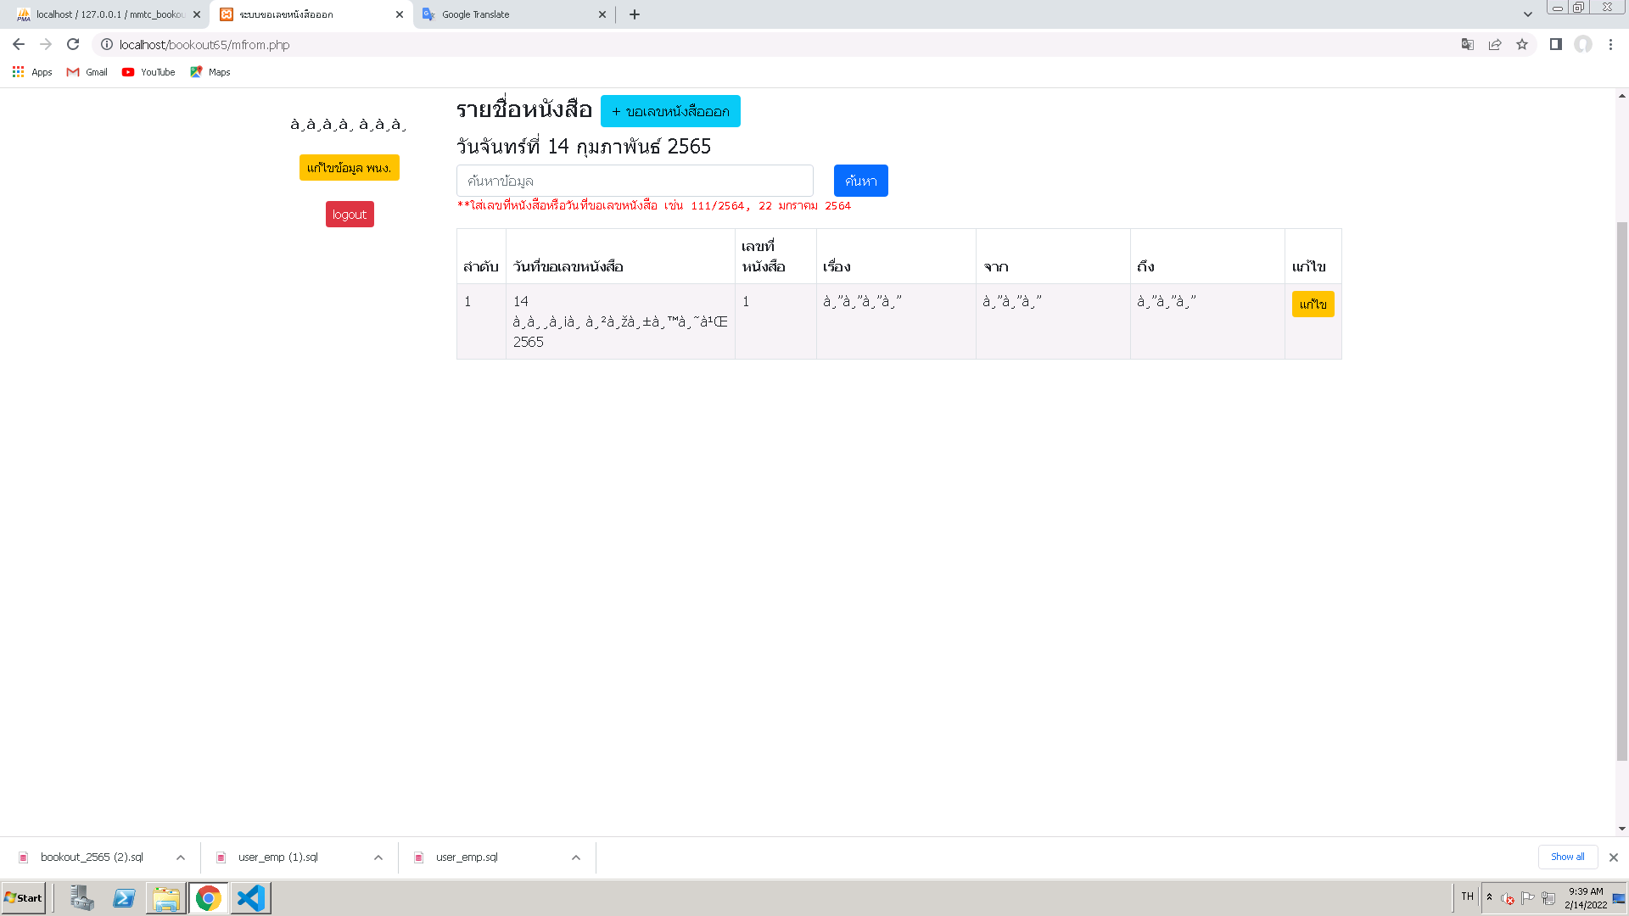This screenshot has height=916, width=1629.
Task: Click the ขอเลขหนังสือออก button
Action: pos(671,111)
